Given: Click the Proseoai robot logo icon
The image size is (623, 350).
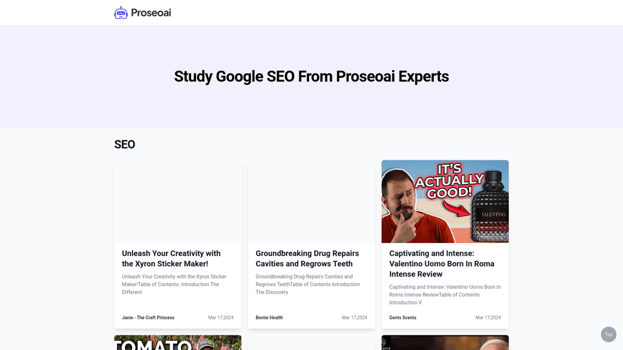Looking at the screenshot, I should pos(121,13).
